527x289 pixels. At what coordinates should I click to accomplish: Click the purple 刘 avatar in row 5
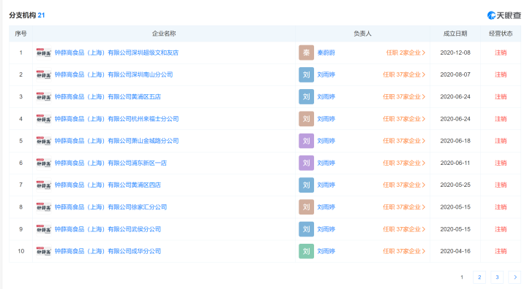306,141
